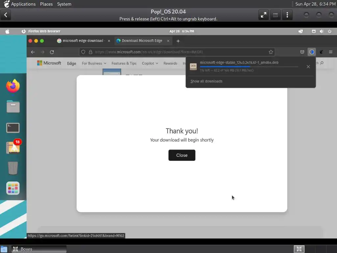337x253 pixels.
Task: Open the Trash in the dock
Action: (x=13, y=168)
